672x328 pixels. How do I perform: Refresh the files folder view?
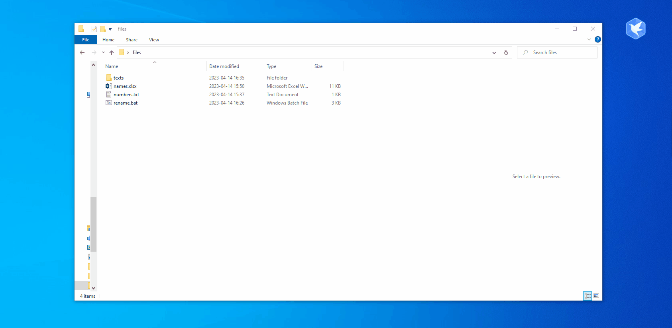point(506,52)
